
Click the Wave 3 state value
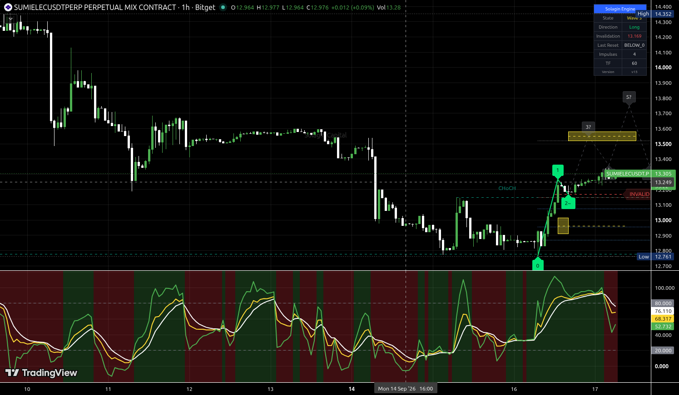pos(634,18)
